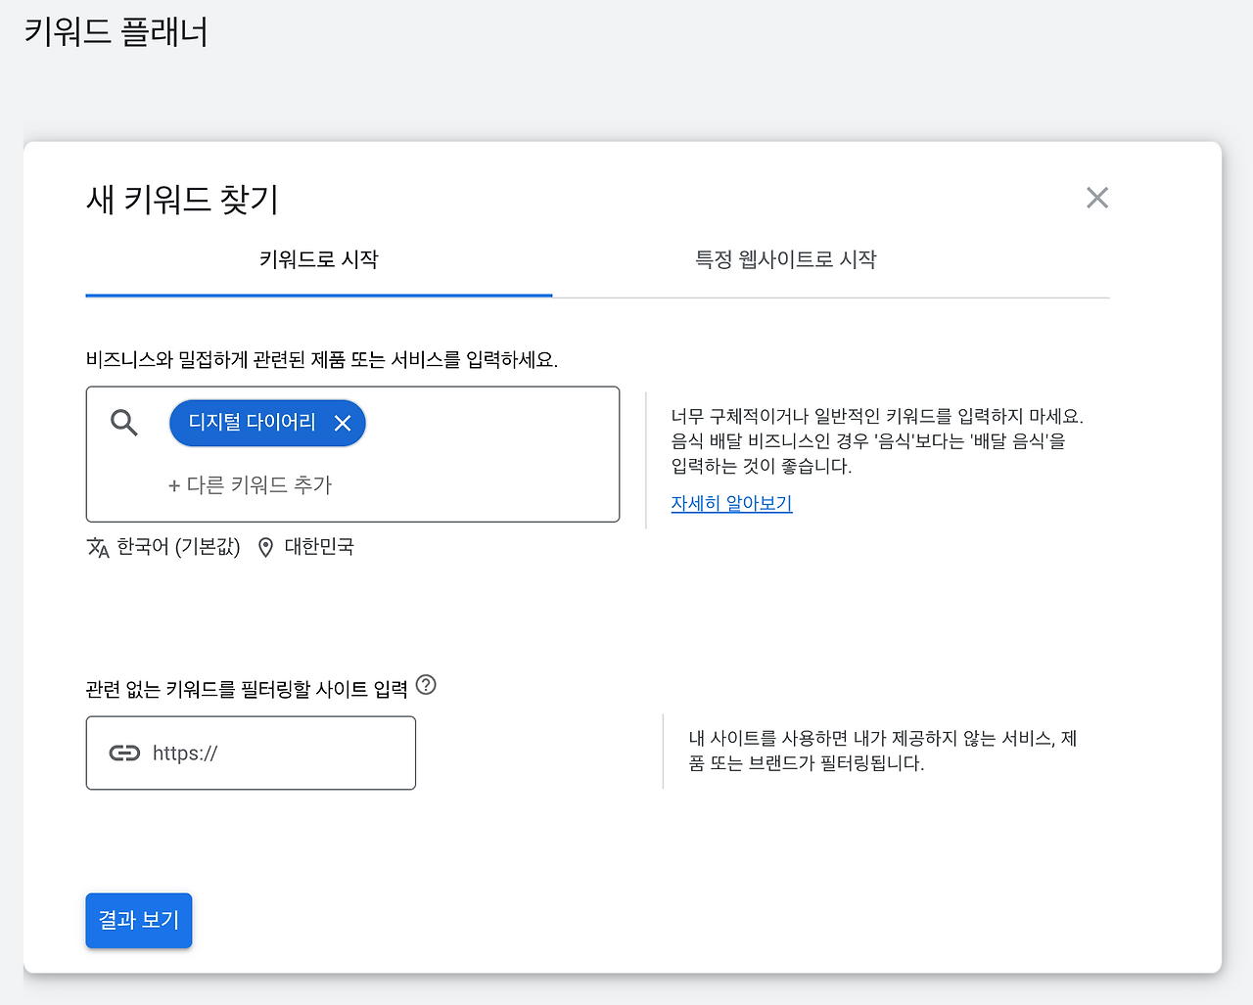1253x1005 pixels.
Task: Click the chain link icon in URL field
Action: click(x=123, y=754)
